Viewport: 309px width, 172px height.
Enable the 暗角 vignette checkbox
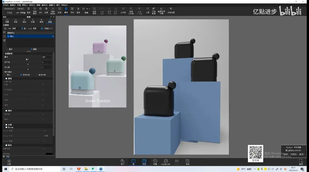pyautogui.click(x=6, y=145)
